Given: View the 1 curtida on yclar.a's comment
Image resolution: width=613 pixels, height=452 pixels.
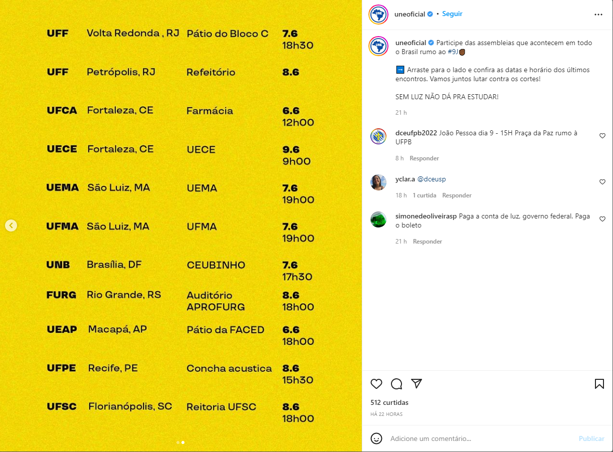Looking at the screenshot, I should [x=425, y=195].
